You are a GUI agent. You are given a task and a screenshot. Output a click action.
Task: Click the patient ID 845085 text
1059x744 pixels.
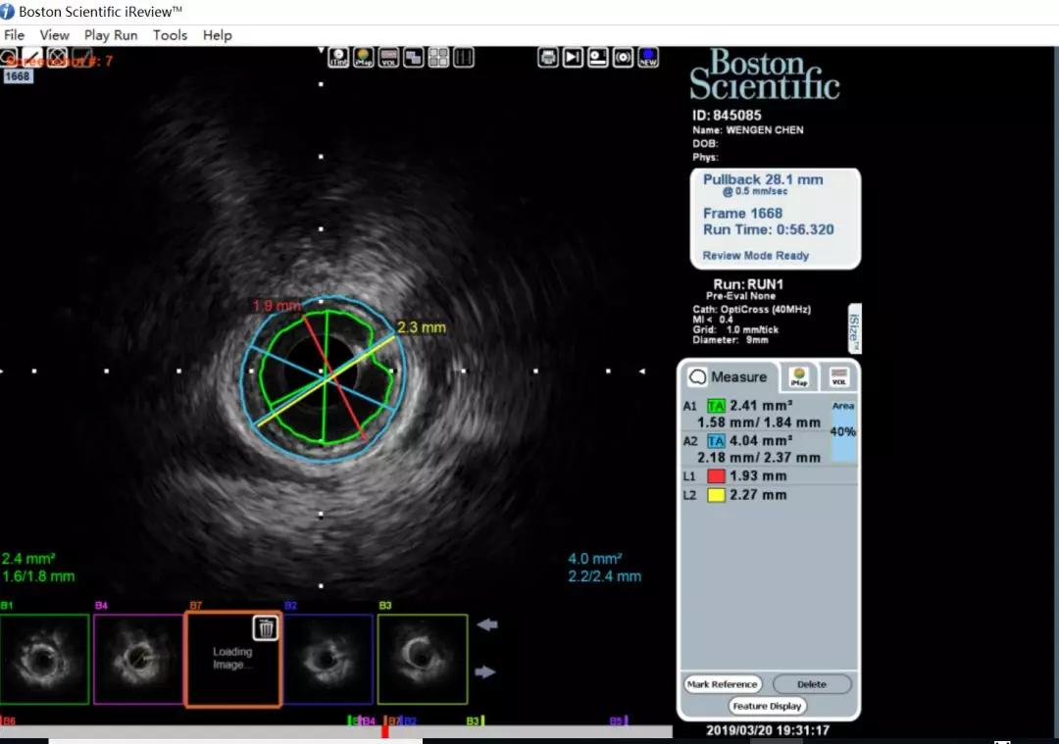click(727, 116)
